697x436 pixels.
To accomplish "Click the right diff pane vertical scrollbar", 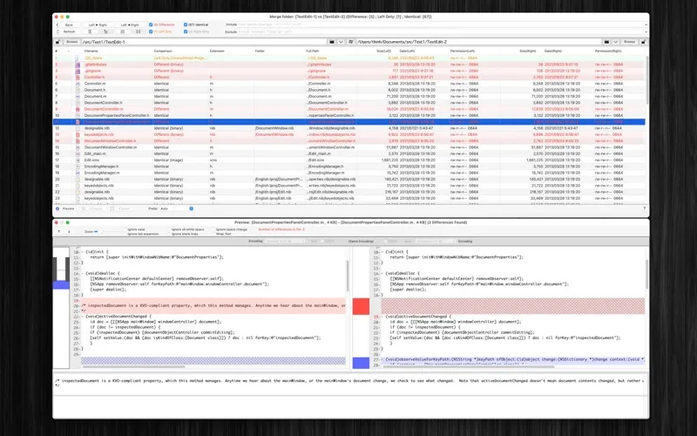I will [646, 272].
